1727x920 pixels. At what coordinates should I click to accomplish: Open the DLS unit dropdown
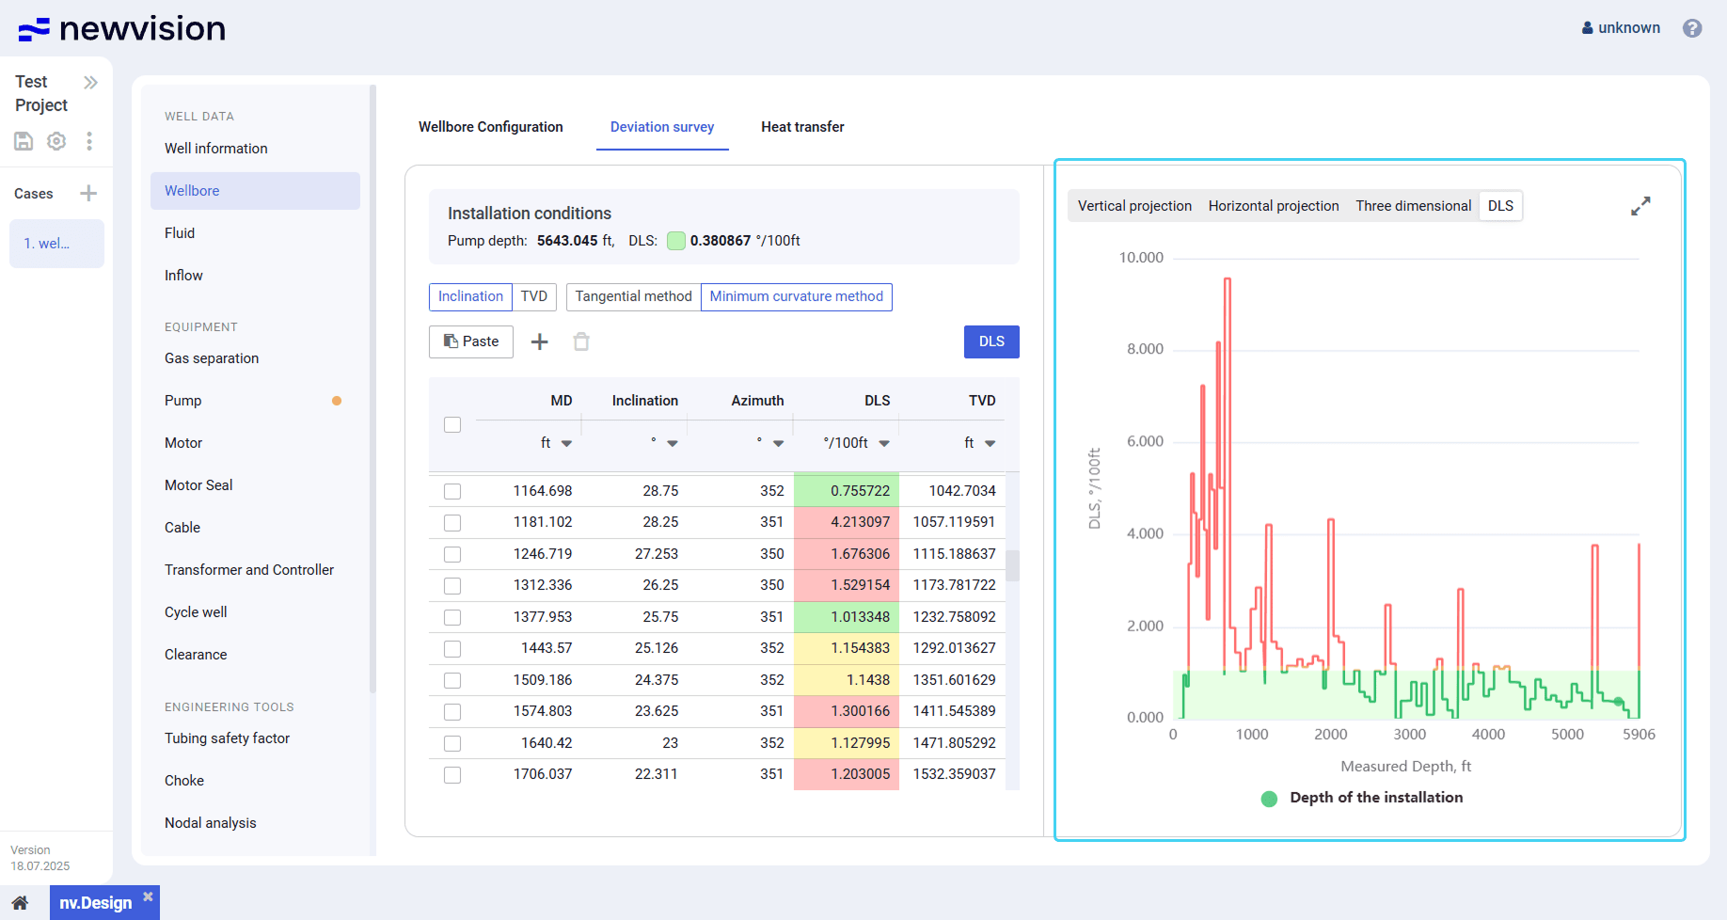tap(884, 443)
